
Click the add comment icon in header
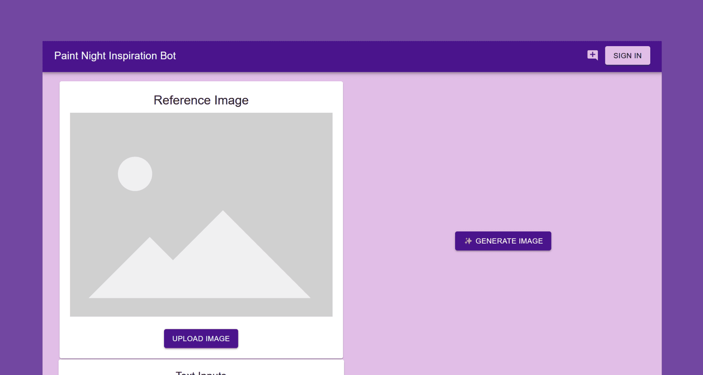(x=592, y=55)
